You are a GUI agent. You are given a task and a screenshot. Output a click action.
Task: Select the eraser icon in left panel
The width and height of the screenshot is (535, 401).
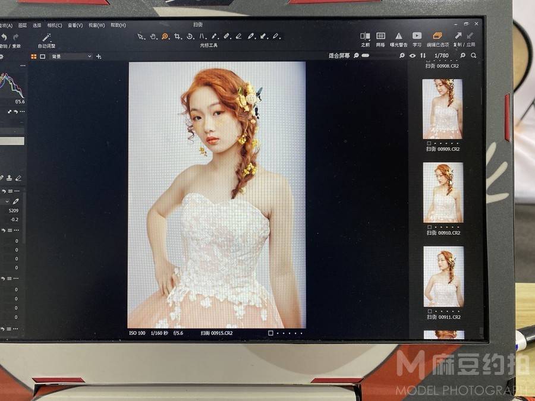[x=18, y=178]
